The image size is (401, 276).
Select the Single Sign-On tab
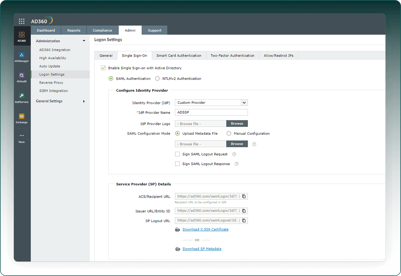(134, 55)
